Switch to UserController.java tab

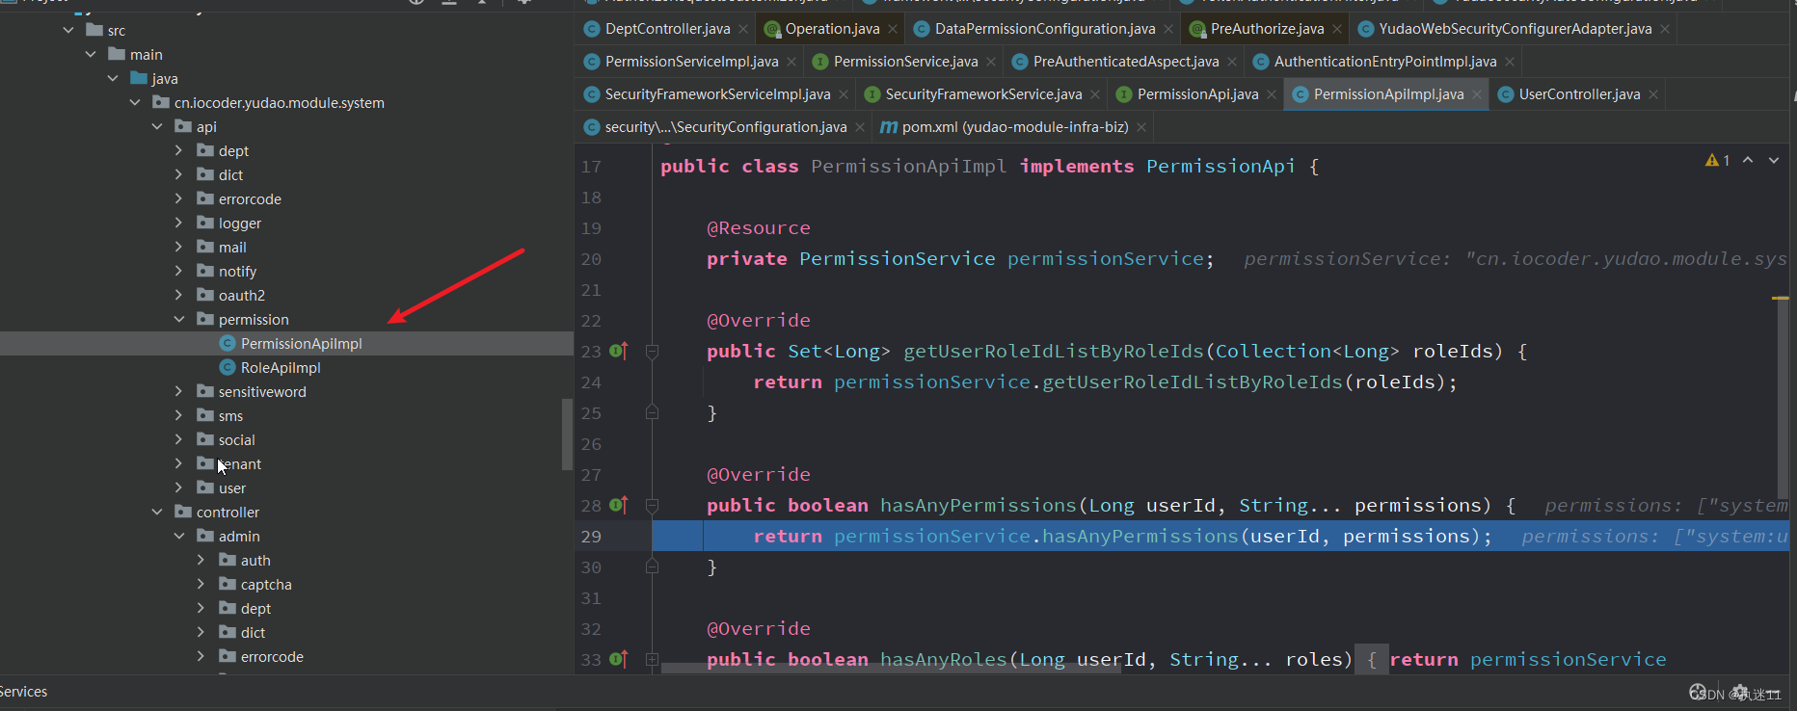1579,94
